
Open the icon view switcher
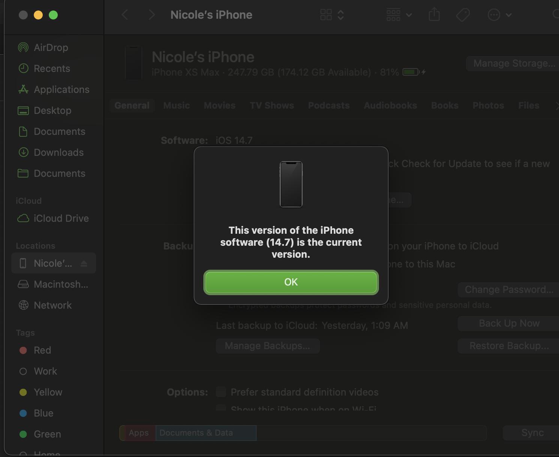332,15
